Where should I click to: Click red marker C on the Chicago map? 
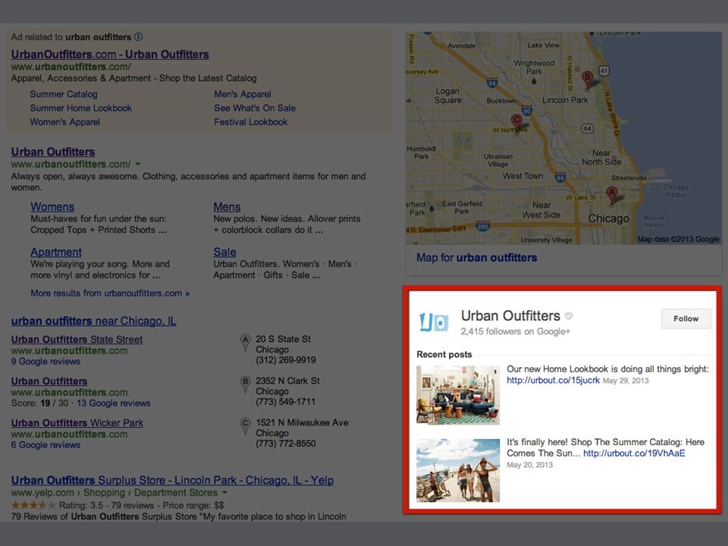tap(516, 123)
